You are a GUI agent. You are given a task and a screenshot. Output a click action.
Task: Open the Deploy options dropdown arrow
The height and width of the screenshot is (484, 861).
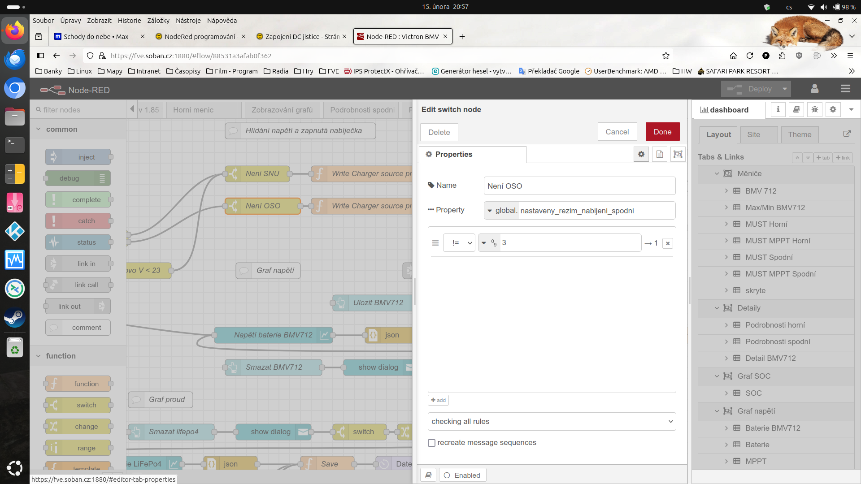coord(785,89)
